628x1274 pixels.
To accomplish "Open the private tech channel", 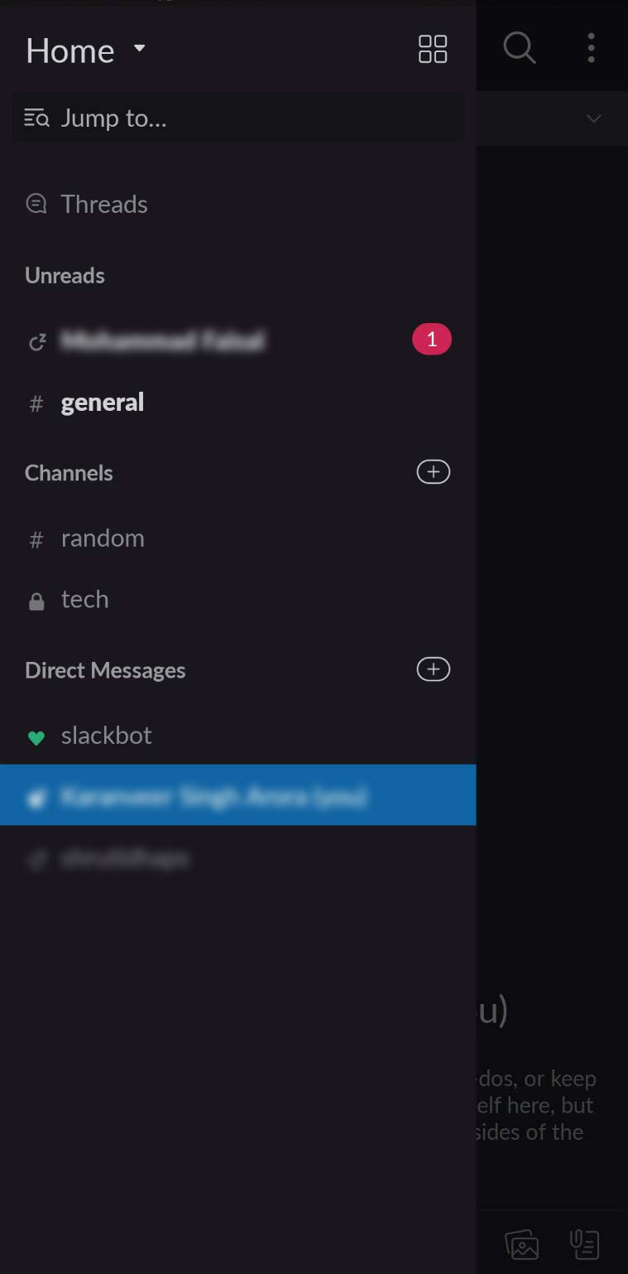I will point(238,600).
